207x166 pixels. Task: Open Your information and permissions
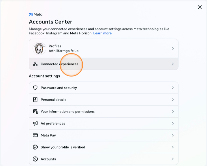pyautogui.click(x=67, y=111)
